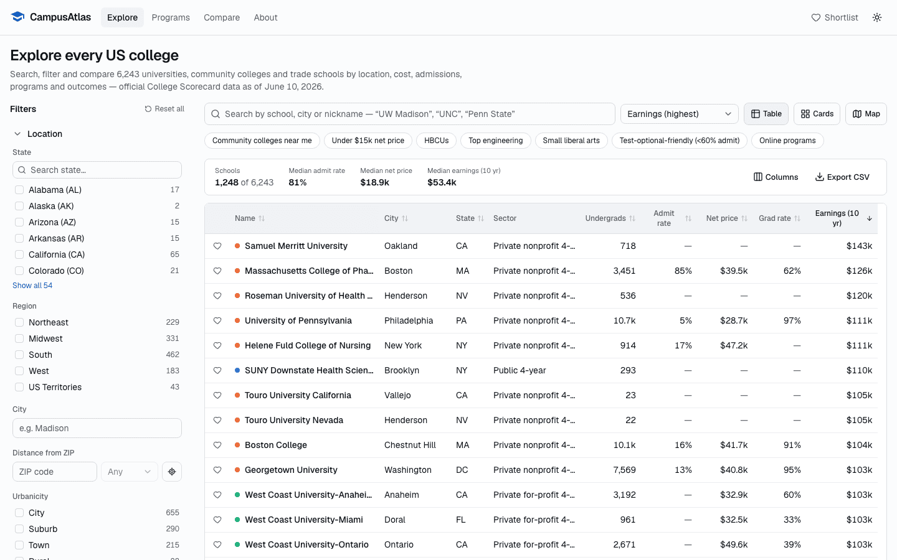
Task: Open University of Pennsylvania school name
Action: click(x=298, y=320)
